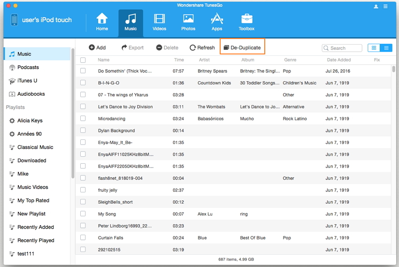Toggle the select-all checkbox in header
Viewport: 399px width, 267px height.
pos(83,60)
